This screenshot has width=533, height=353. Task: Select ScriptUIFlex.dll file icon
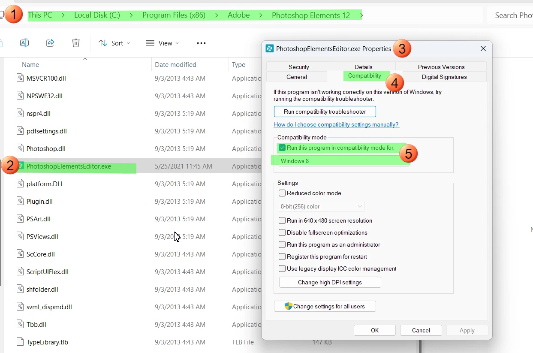pyautogui.click(x=20, y=272)
